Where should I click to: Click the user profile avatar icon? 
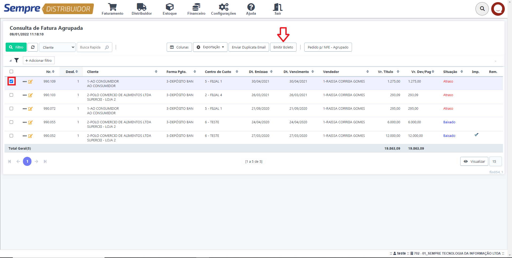[x=498, y=9]
